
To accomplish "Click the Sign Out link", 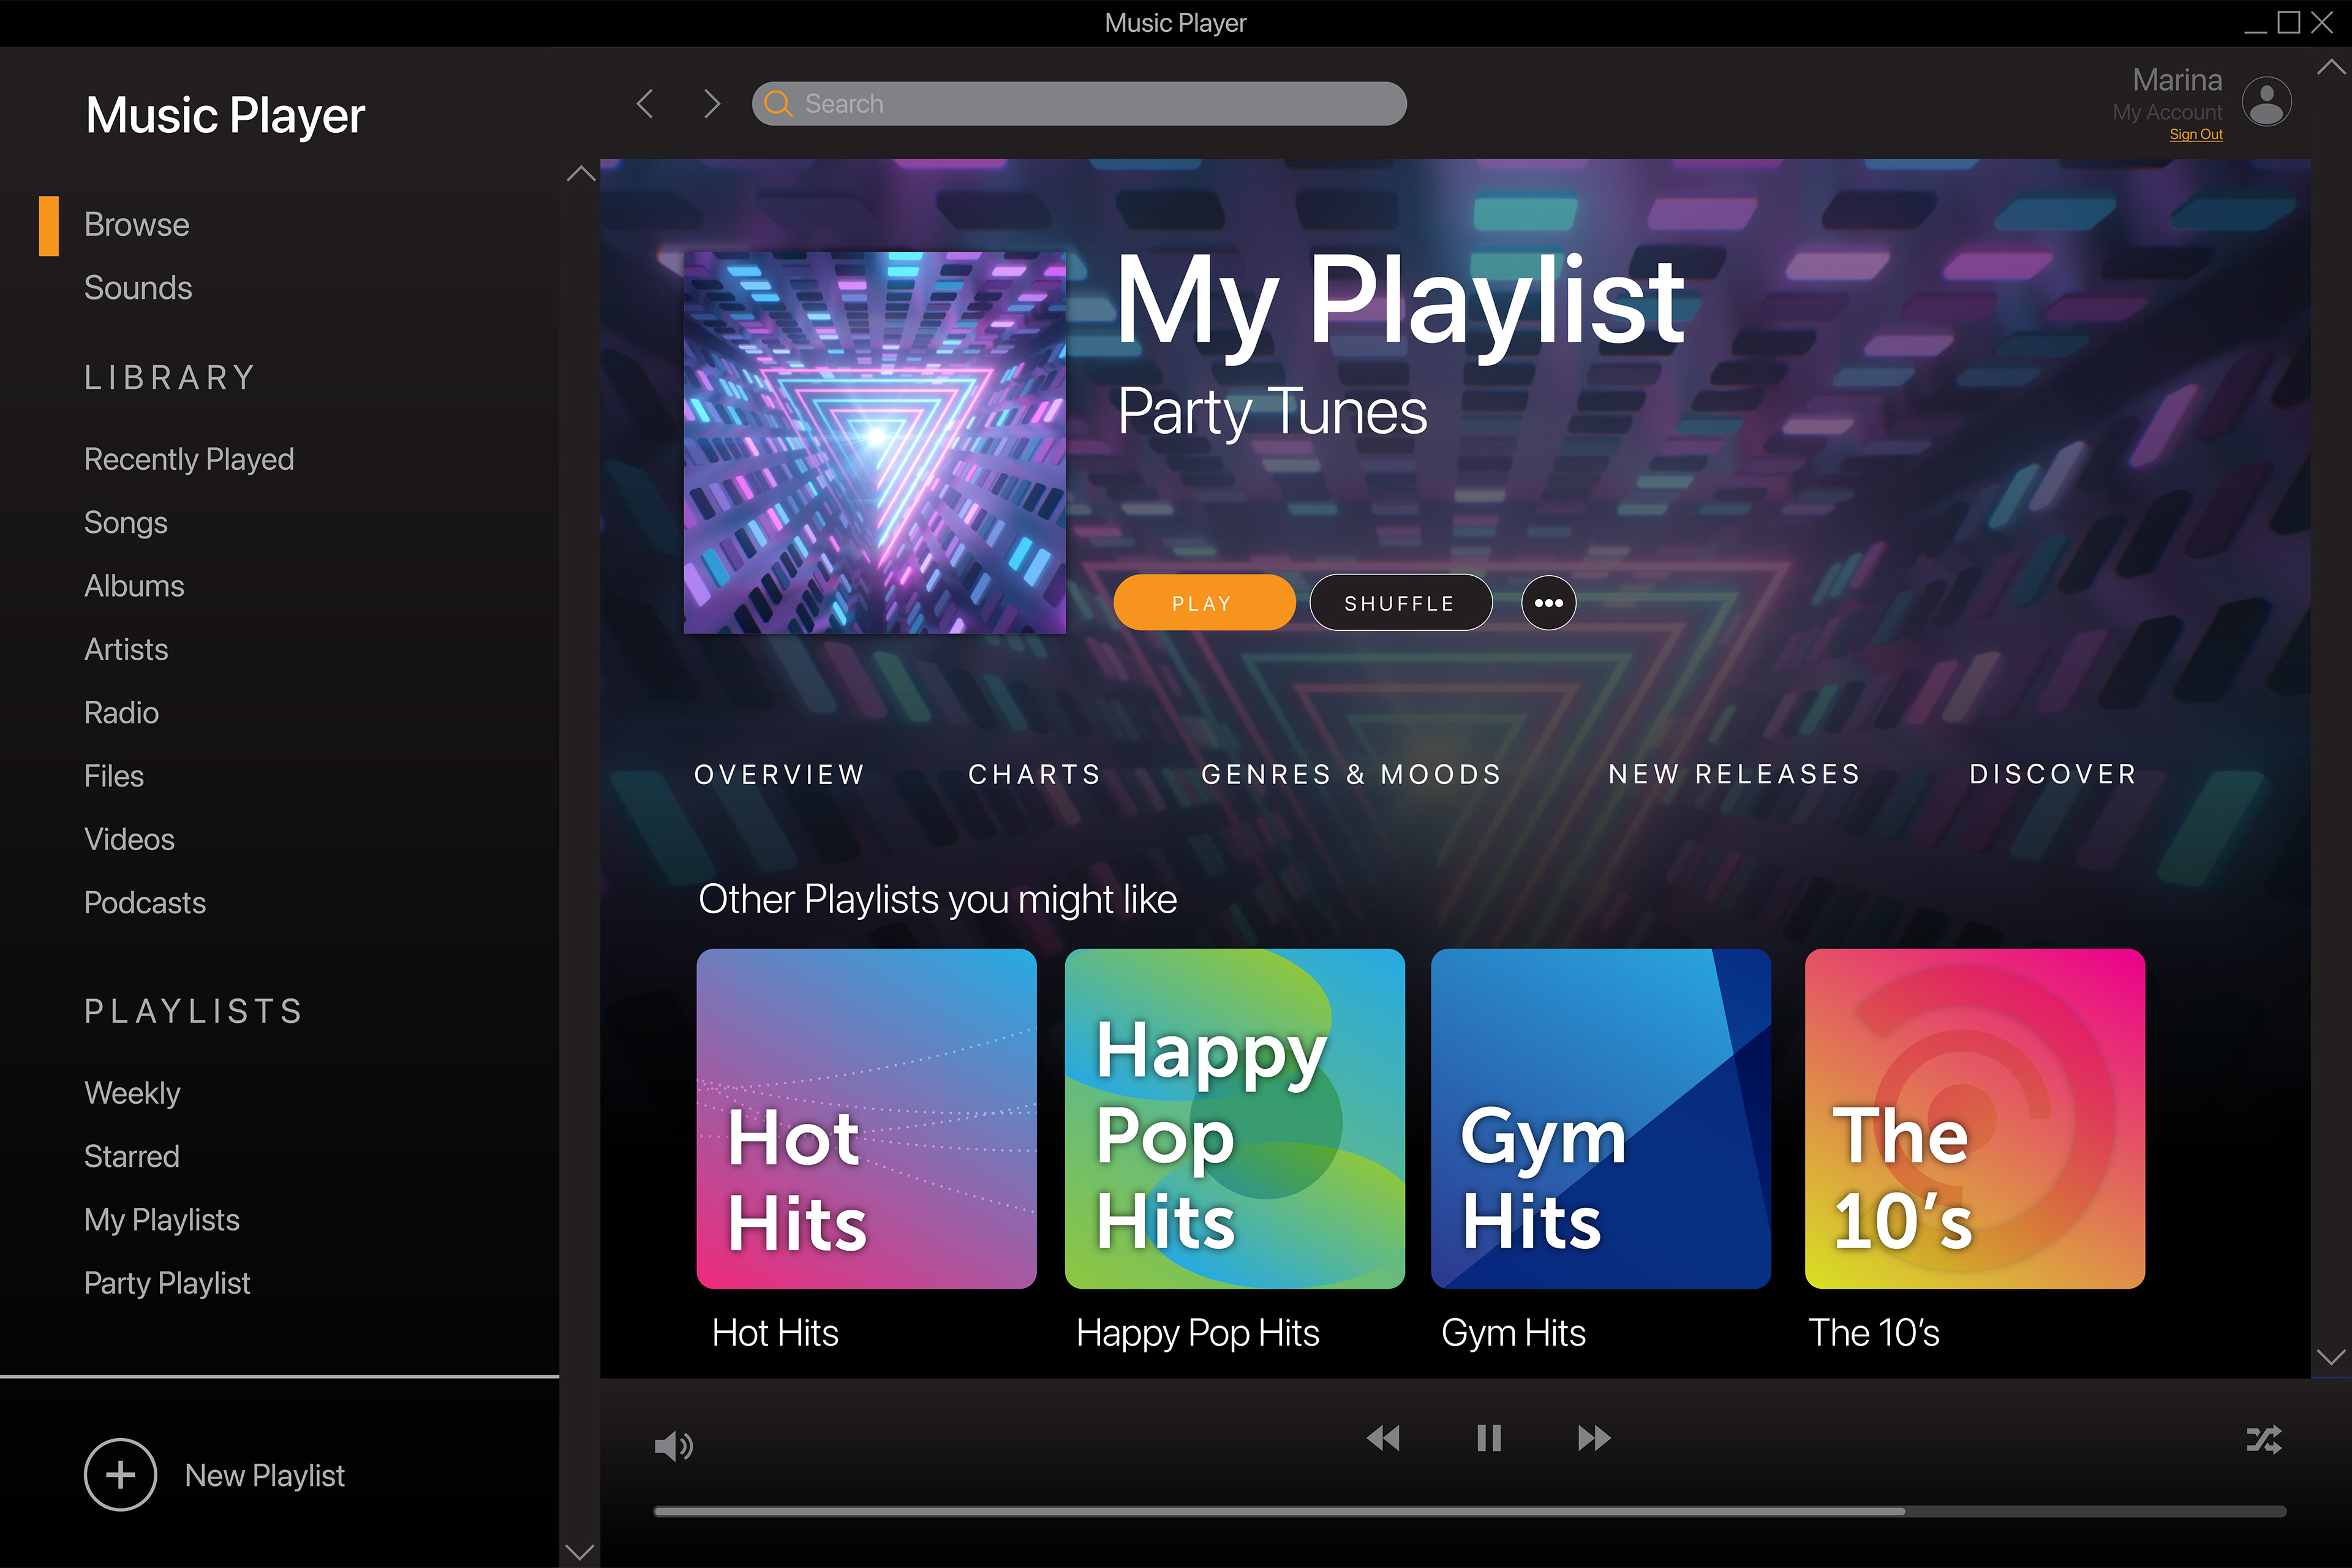I will click(x=2195, y=134).
